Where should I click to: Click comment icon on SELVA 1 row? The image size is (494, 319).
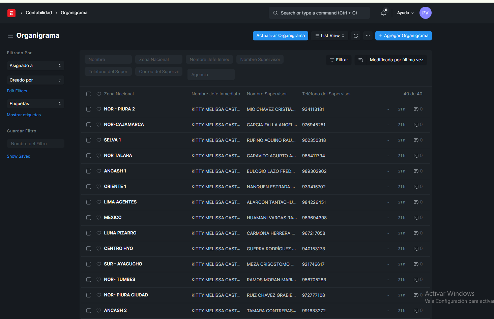click(x=416, y=140)
